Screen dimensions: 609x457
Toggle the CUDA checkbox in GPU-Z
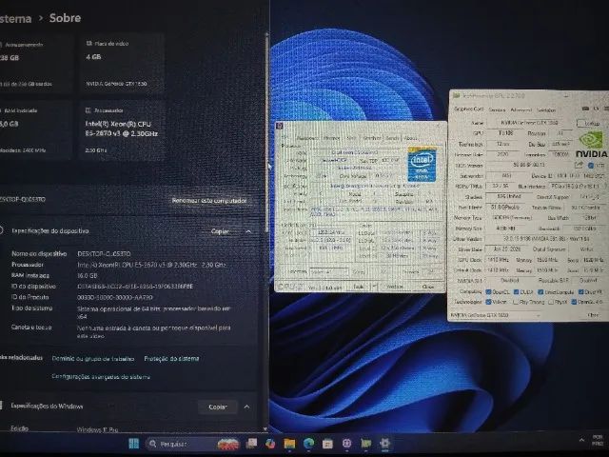coord(516,292)
